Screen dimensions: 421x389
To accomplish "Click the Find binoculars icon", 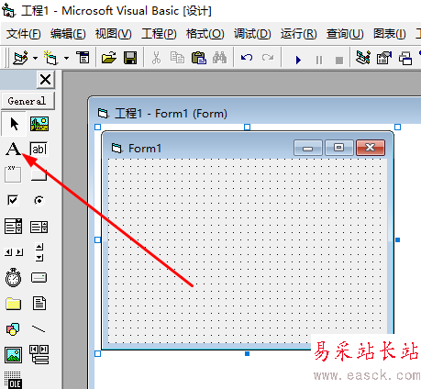I will [x=219, y=58].
